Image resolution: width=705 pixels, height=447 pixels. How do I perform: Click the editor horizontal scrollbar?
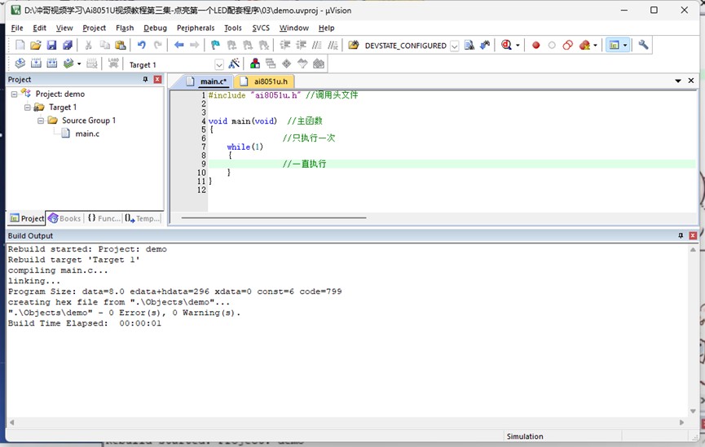274,217
